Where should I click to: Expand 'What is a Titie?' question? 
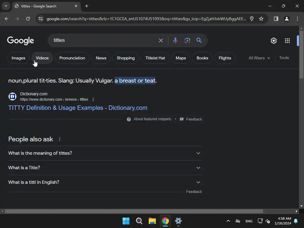tap(105, 168)
